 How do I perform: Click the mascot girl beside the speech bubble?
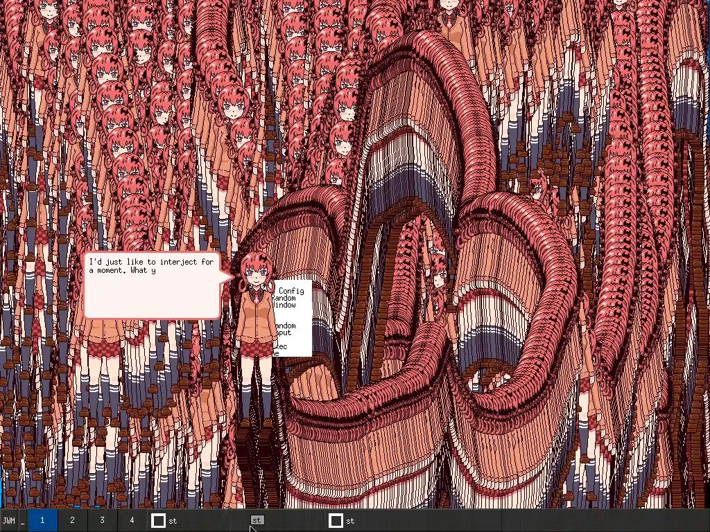pyautogui.click(x=256, y=338)
